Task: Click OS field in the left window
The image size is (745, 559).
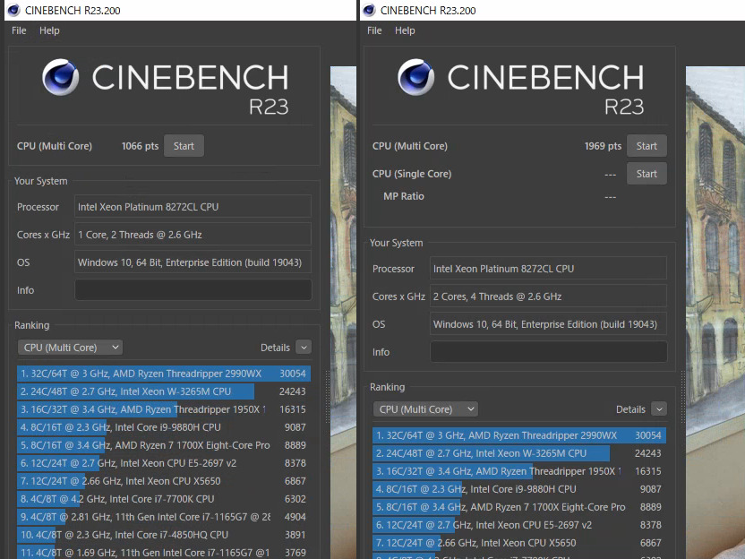Action: click(193, 262)
